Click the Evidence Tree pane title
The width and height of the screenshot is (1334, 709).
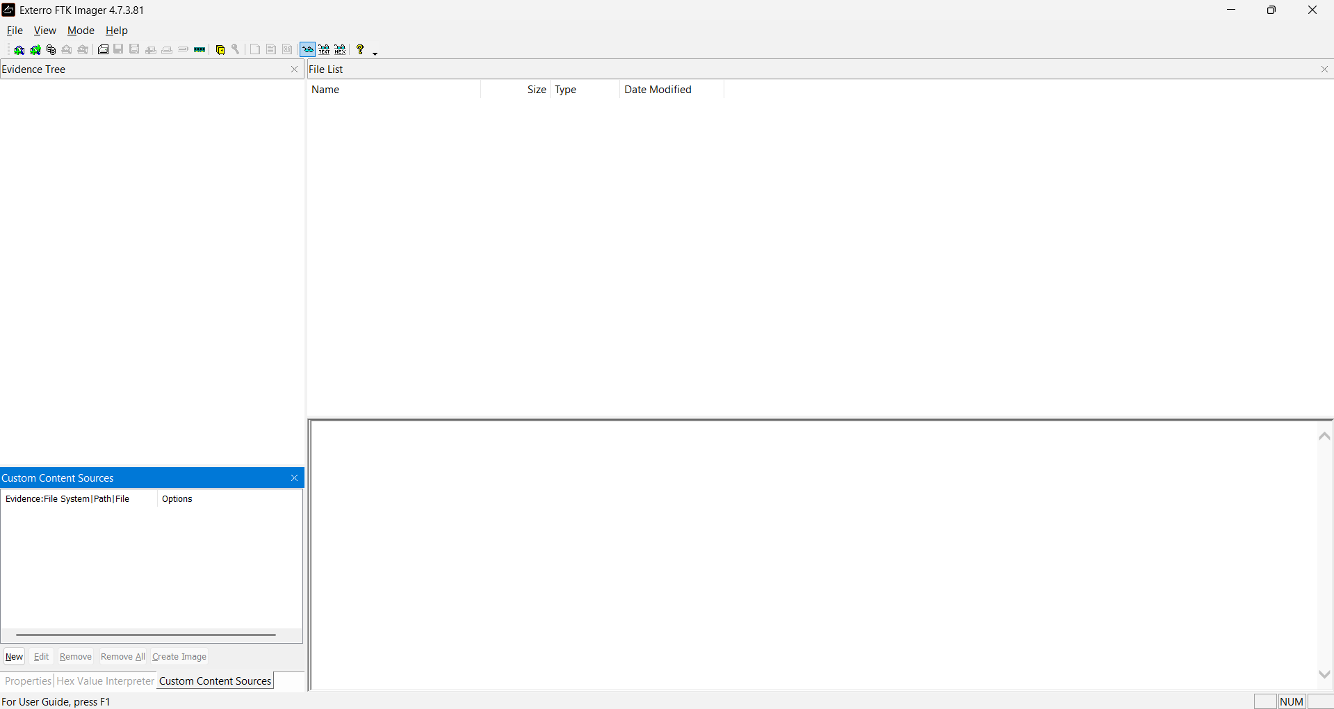(x=33, y=70)
